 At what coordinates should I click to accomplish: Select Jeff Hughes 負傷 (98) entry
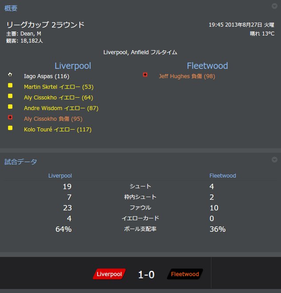(187, 76)
